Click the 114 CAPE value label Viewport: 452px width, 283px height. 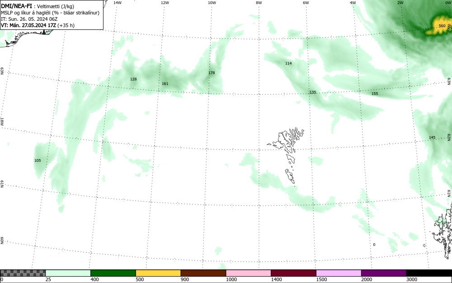pyautogui.click(x=288, y=63)
